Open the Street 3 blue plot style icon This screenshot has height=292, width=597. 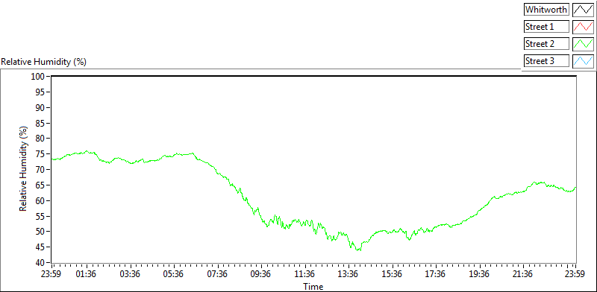(583, 61)
